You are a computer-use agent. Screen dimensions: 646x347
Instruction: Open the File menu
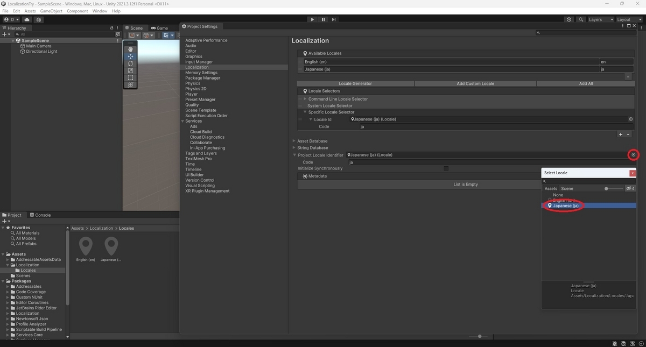point(5,11)
